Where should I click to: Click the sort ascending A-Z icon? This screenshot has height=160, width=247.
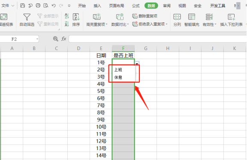[x=67, y=16]
